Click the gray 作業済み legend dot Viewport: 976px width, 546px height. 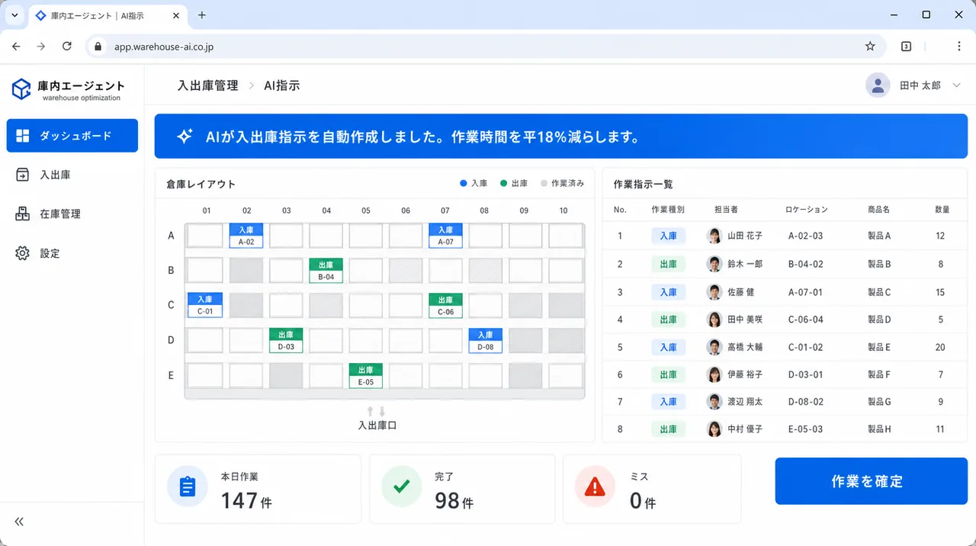(544, 184)
